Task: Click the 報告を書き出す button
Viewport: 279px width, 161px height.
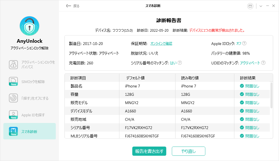Action: (149, 151)
